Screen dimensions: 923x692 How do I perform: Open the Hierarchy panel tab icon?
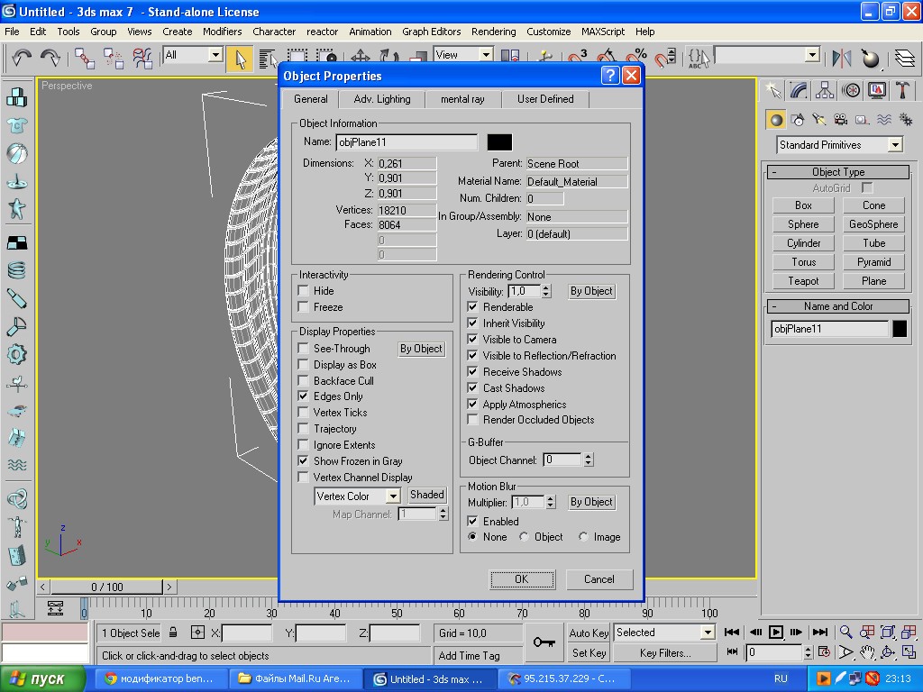[825, 90]
